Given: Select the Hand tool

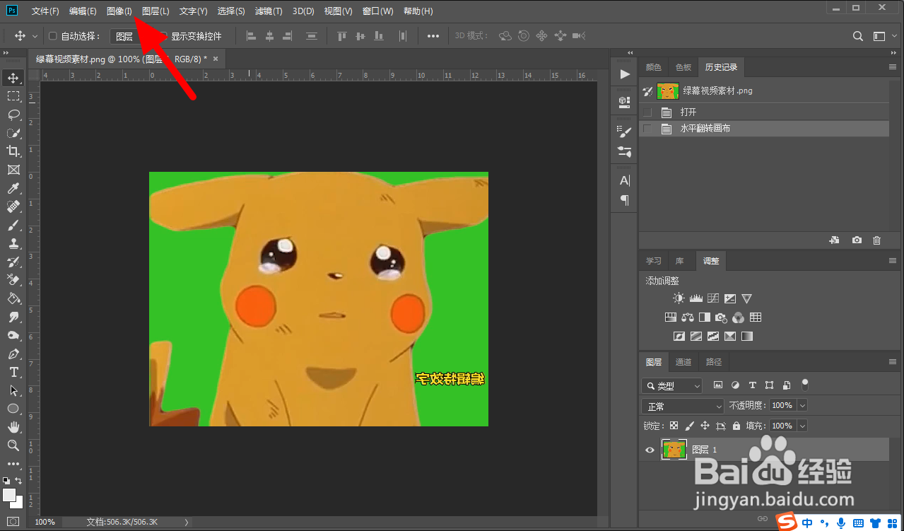Looking at the screenshot, I should (x=13, y=427).
